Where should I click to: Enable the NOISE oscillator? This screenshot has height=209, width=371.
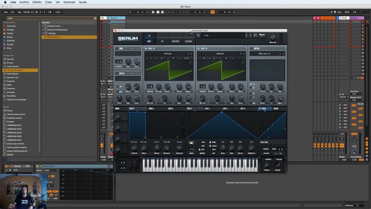click(117, 74)
